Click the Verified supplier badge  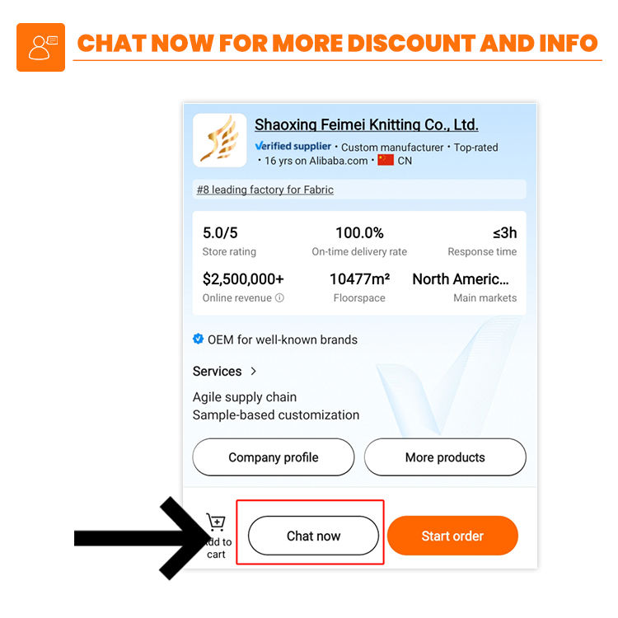point(293,147)
